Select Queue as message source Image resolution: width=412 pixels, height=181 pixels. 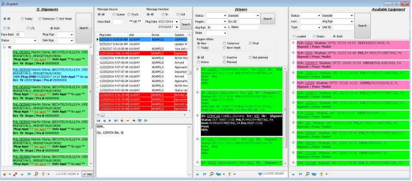[114, 15]
